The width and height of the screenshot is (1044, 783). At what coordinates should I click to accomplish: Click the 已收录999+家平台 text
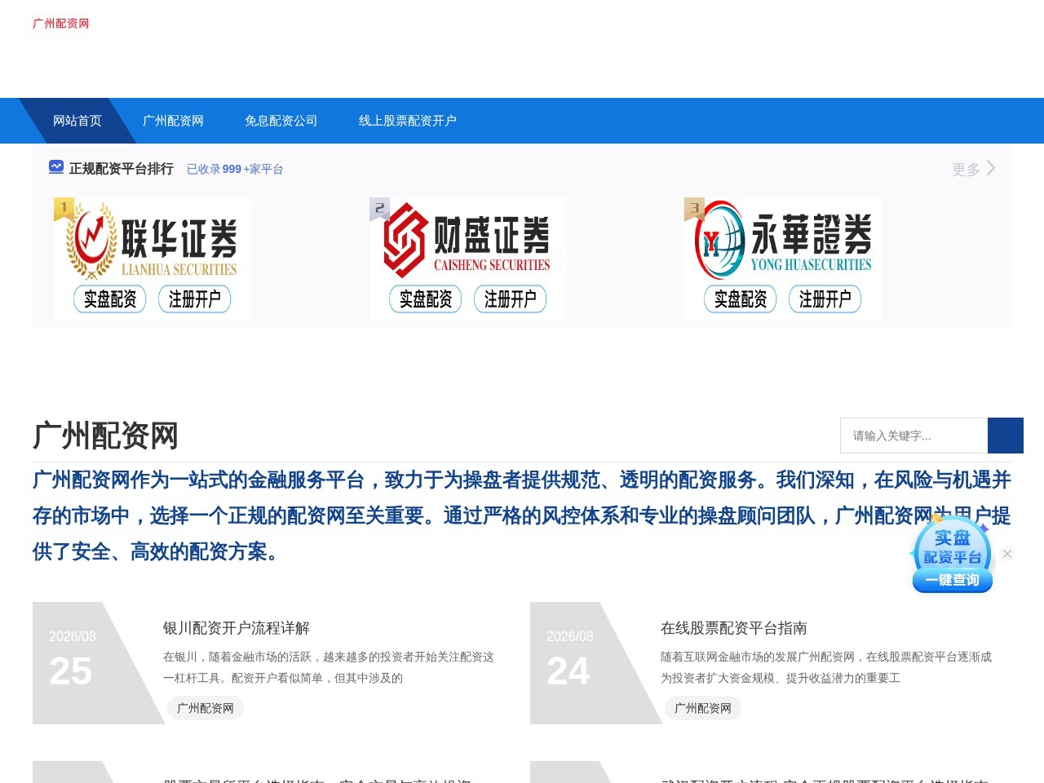(x=235, y=169)
